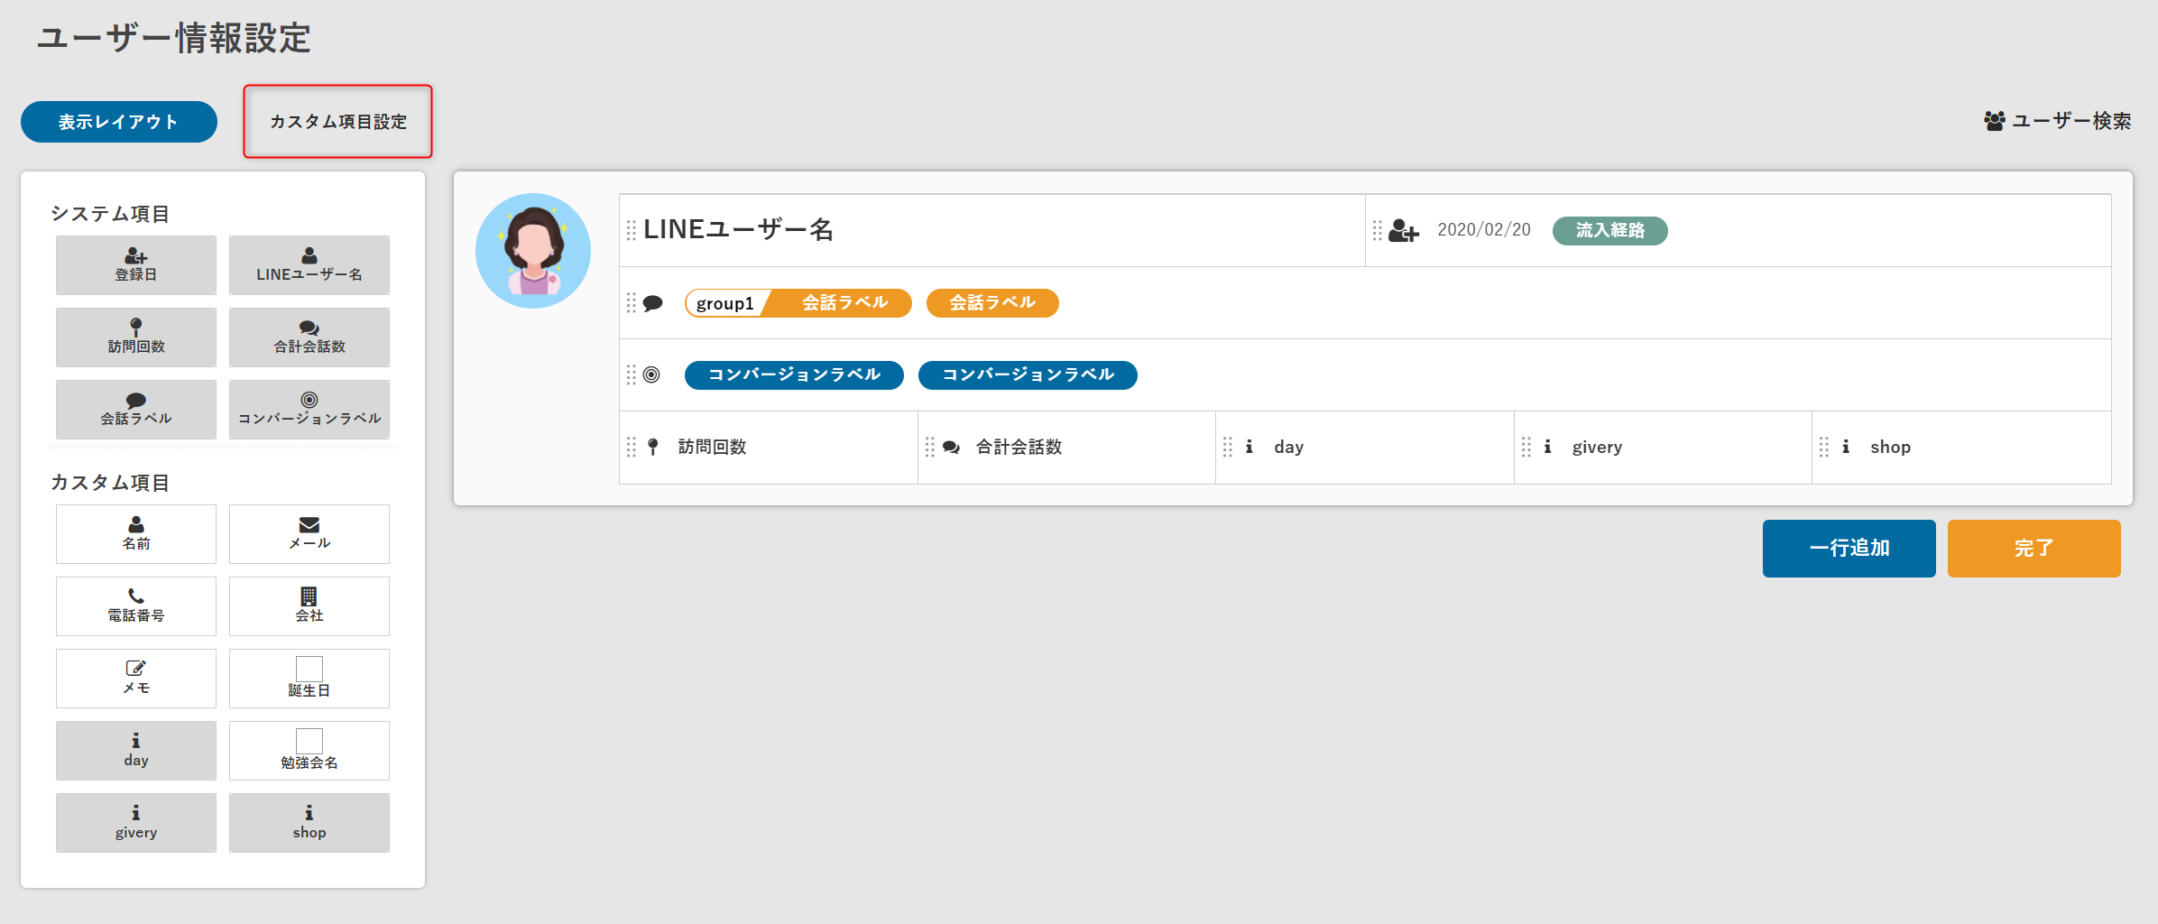
Task: Select the メモ edit custom item
Action: coord(135,679)
